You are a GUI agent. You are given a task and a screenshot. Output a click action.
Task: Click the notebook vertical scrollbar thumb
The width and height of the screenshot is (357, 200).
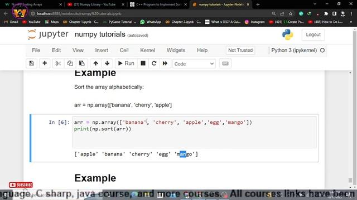click(350, 180)
